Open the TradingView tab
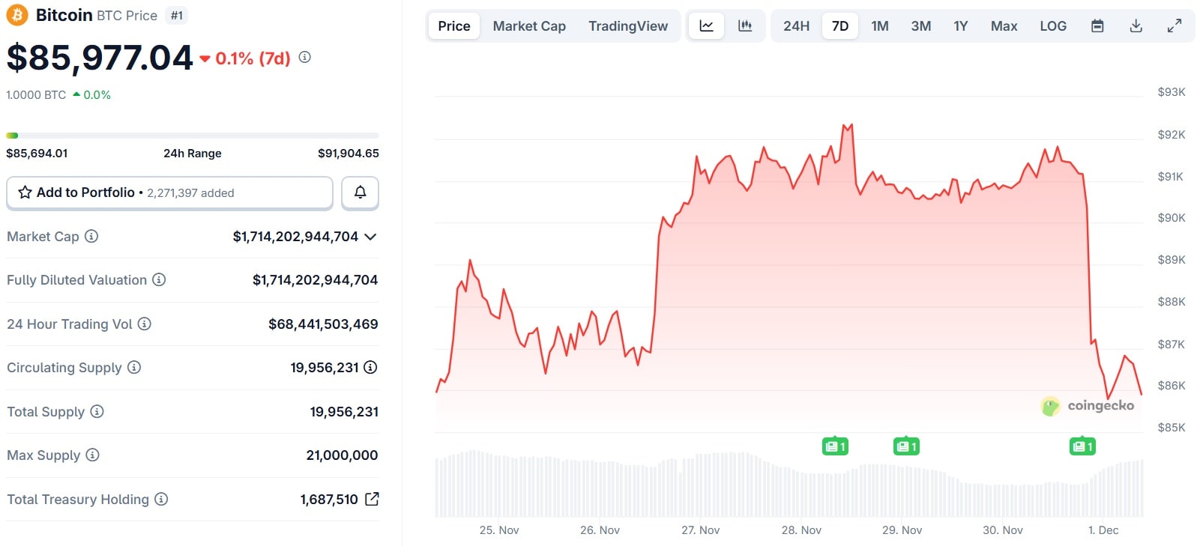The width and height of the screenshot is (1197, 546). click(627, 26)
